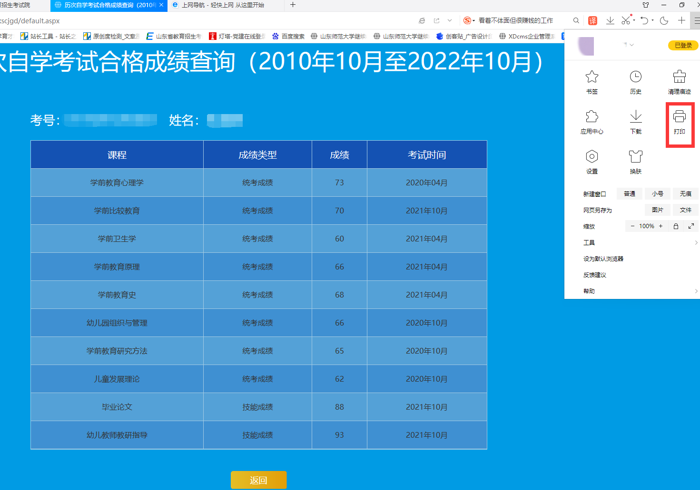This screenshot has height=490, width=700.
Task: Increase page zoom with the plus control
Action: click(661, 226)
